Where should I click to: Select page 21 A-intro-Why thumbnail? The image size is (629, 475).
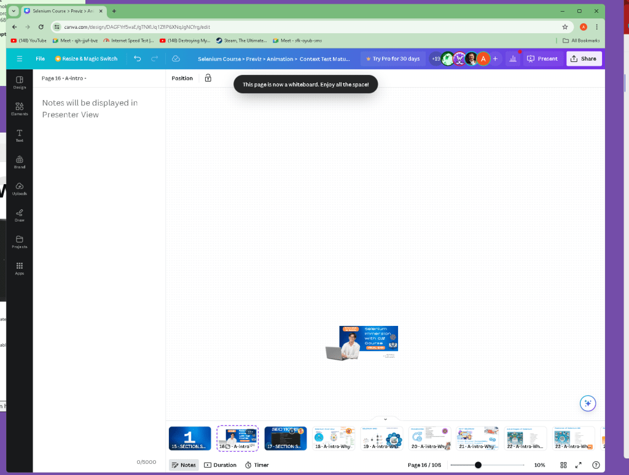477,438
